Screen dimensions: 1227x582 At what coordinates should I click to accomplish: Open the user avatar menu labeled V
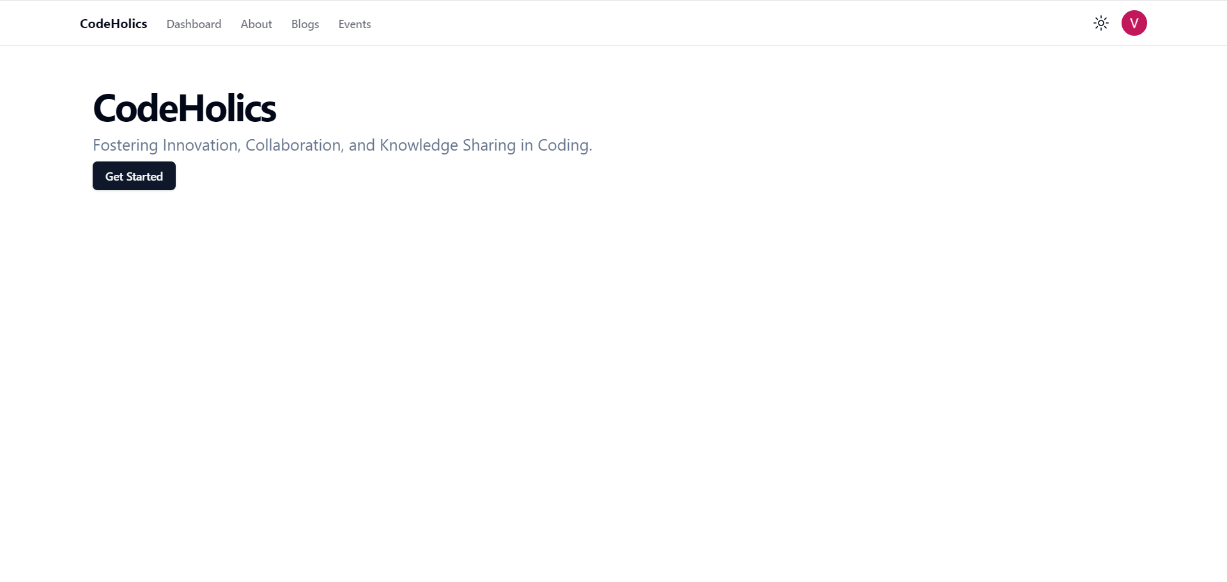pyautogui.click(x=1134, y=23)
